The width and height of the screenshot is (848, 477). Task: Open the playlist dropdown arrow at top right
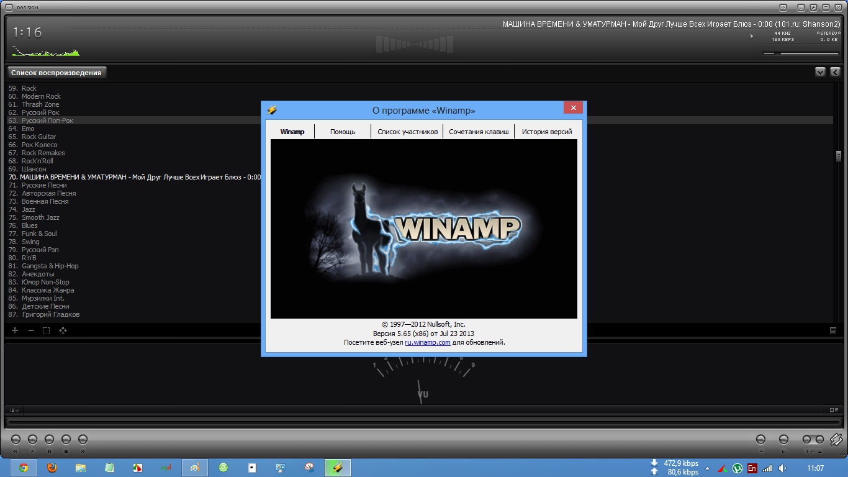pyautogui.click(x=820, y=72)
